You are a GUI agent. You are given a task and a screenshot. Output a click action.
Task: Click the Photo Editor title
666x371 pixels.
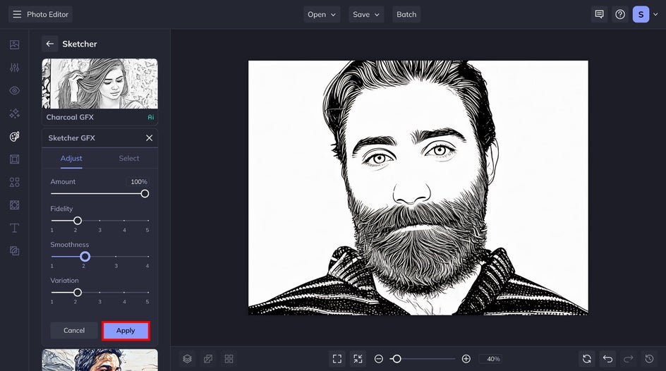click(47, 14)
